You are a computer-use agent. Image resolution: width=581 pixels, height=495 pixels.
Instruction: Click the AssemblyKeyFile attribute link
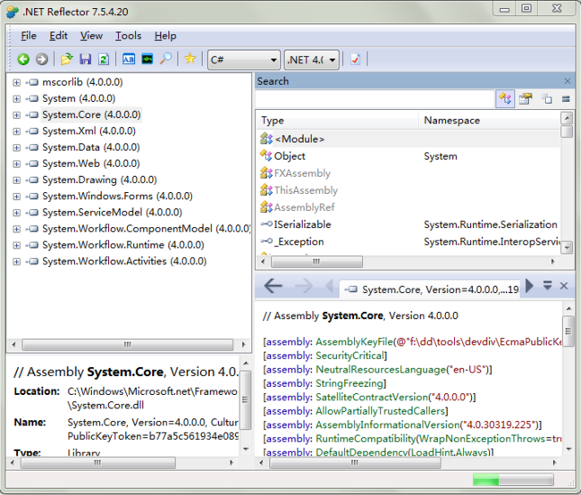tap(354, 341)
